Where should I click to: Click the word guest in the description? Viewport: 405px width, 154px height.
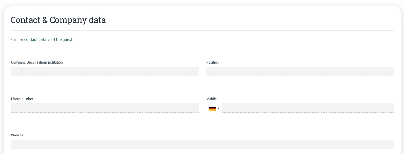pos(68,40)
